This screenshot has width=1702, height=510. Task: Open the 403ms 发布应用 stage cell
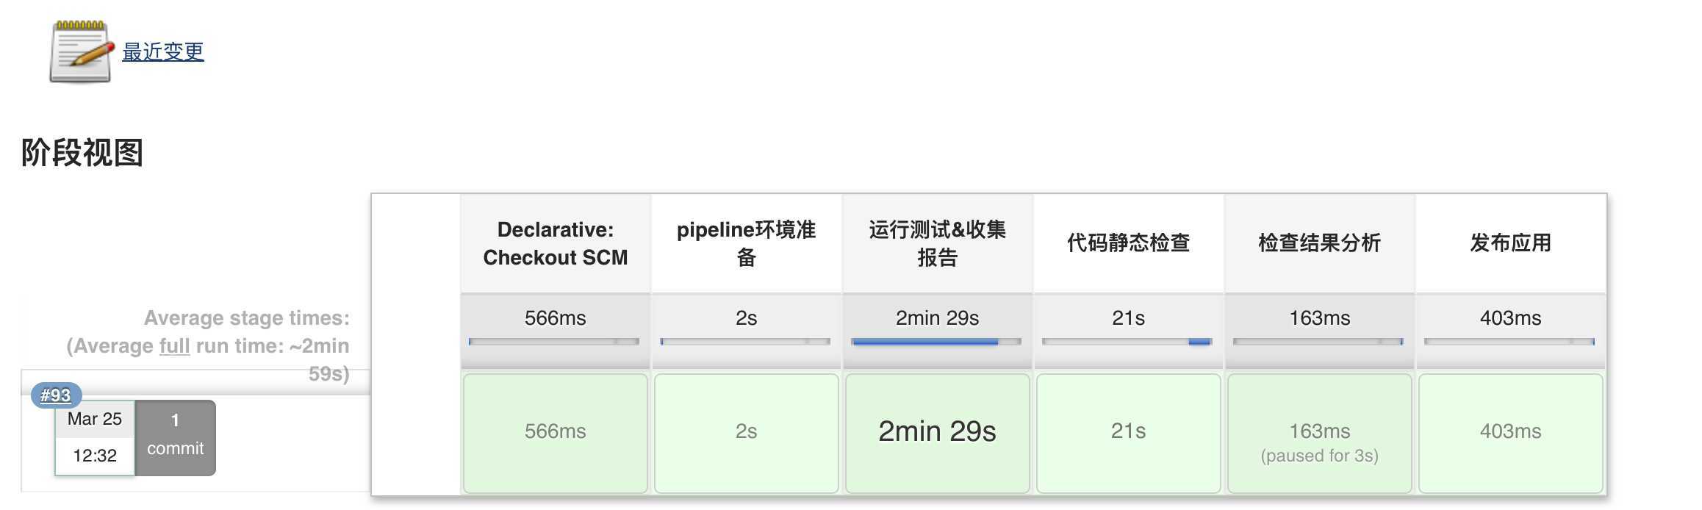coord(1511,433)
